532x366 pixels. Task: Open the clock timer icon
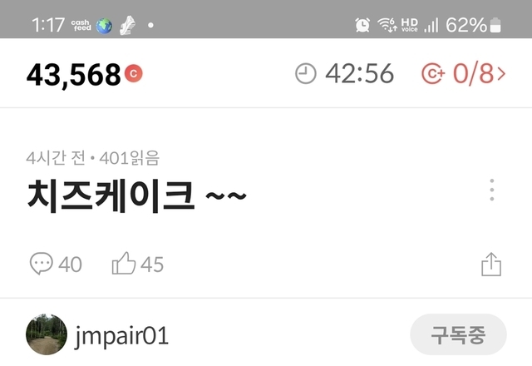[x=305, y=73]
